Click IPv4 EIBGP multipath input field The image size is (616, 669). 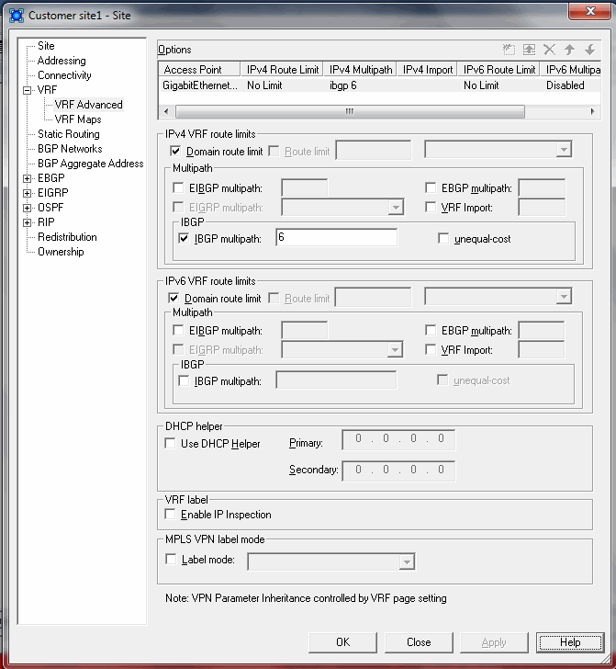click(x=305, y=187)
